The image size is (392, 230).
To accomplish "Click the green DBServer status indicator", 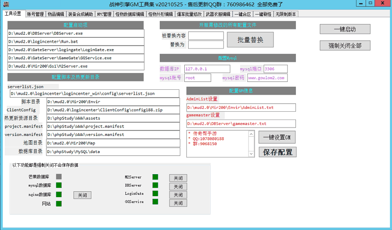I will 155,185.
